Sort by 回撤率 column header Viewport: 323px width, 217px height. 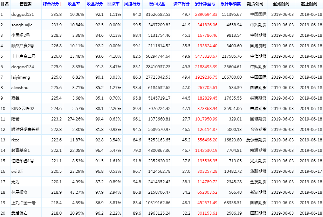(114, 4)
